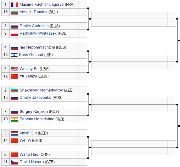Click the Czech flag beside David Navara
The height and width of the screenshot is (167, 180).
coord(15,162)
